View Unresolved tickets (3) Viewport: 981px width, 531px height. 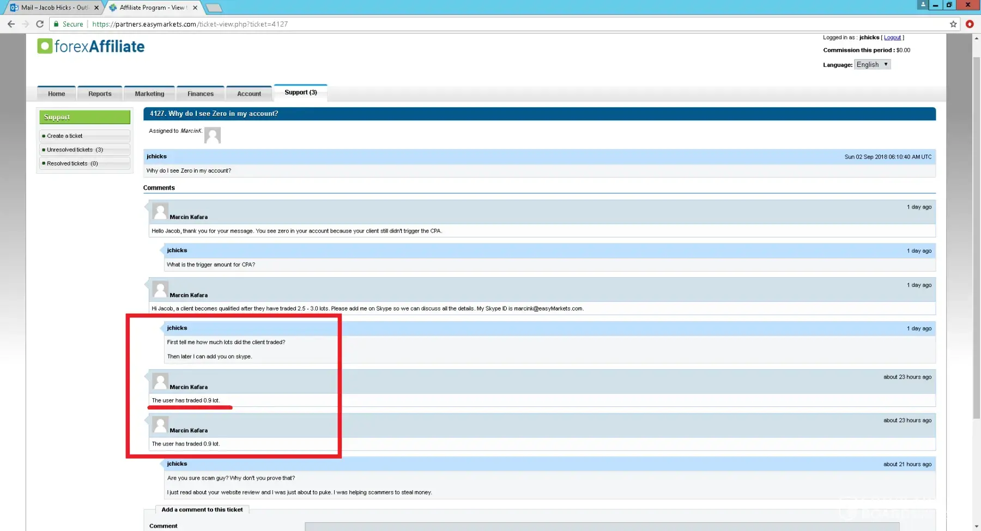[x=75, y=150]
